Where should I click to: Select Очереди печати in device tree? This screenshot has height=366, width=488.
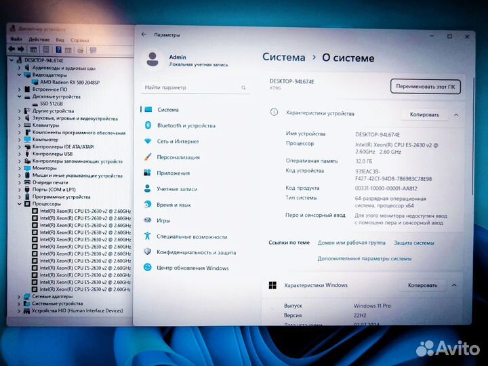(50, 182)
